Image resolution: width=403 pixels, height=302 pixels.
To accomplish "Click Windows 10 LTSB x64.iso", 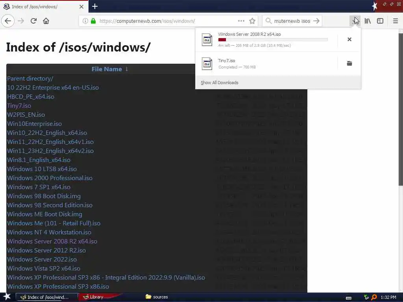I will click(42, 169).
